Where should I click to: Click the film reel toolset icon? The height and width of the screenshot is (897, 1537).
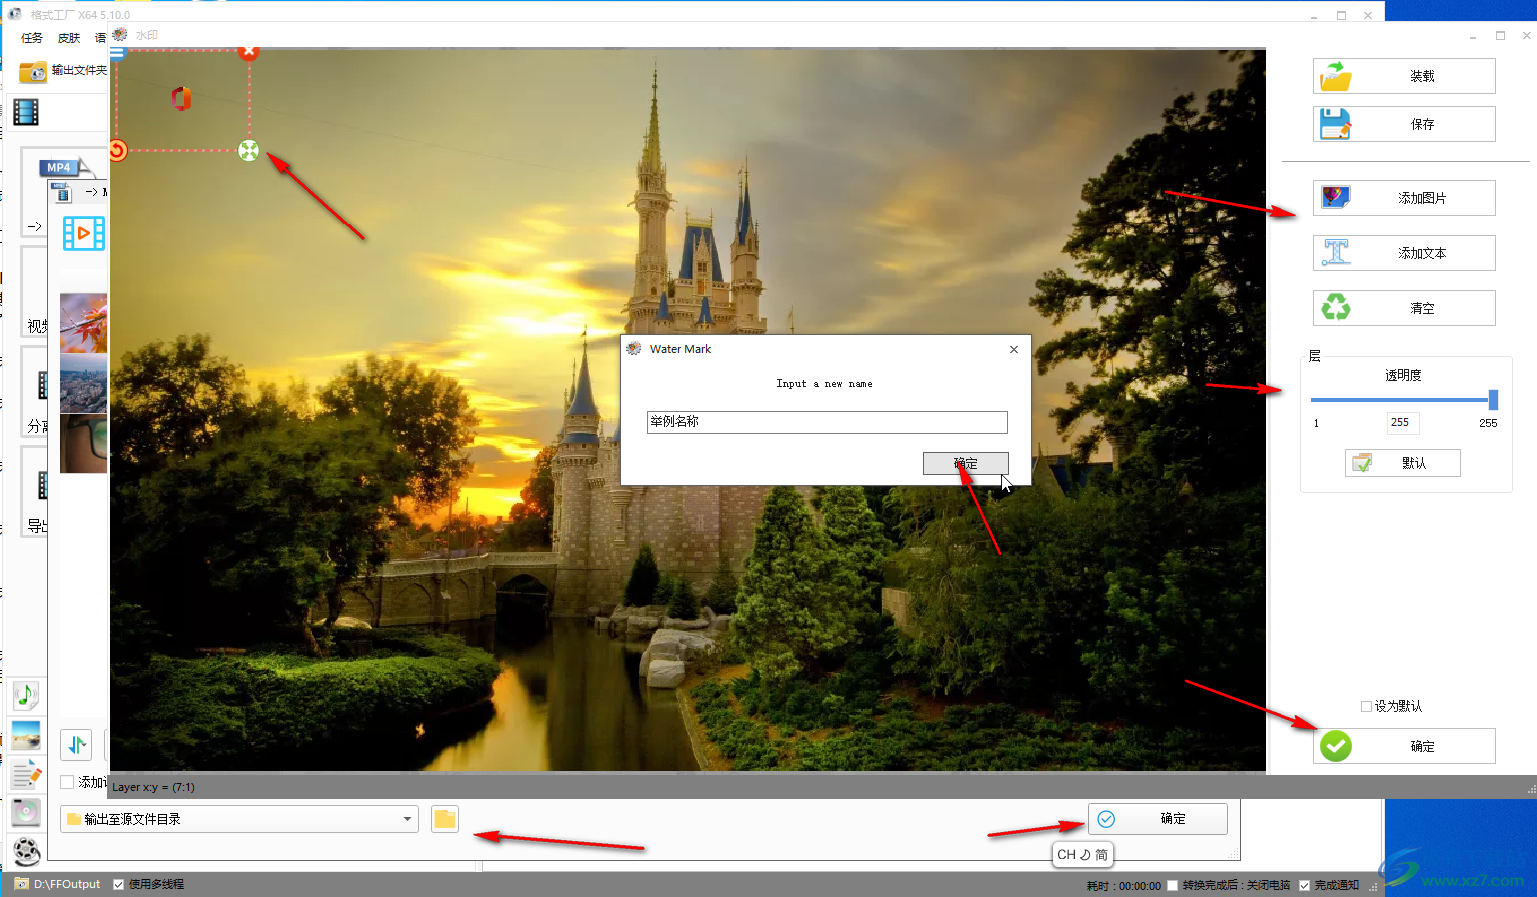(26, 851)
